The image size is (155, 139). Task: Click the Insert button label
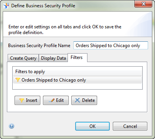coord(31,100)
